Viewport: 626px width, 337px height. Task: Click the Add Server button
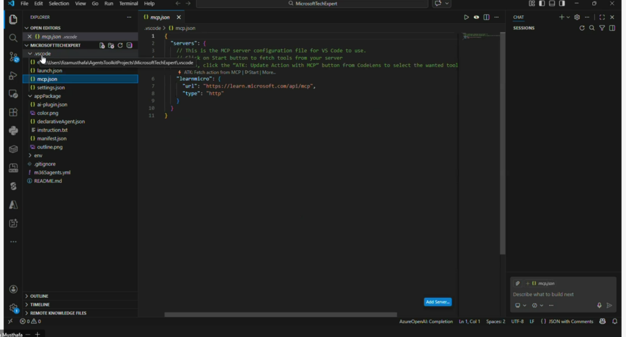click(x=437, y=302)
